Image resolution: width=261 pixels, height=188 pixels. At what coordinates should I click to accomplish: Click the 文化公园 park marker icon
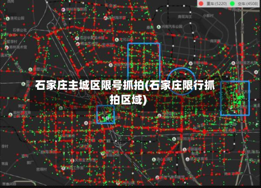[117, 40]
